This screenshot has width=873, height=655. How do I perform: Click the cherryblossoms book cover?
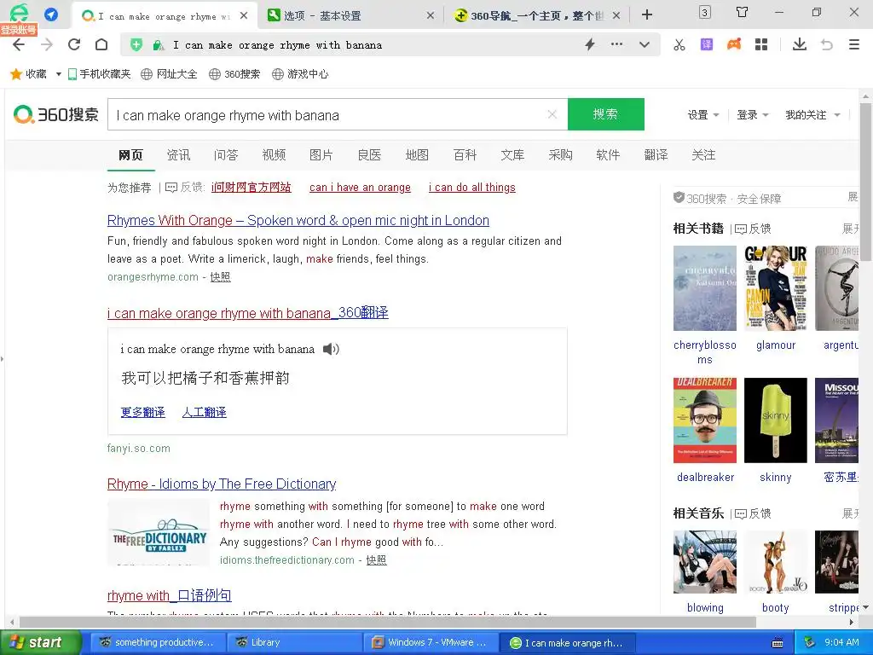tap(705, 288)
